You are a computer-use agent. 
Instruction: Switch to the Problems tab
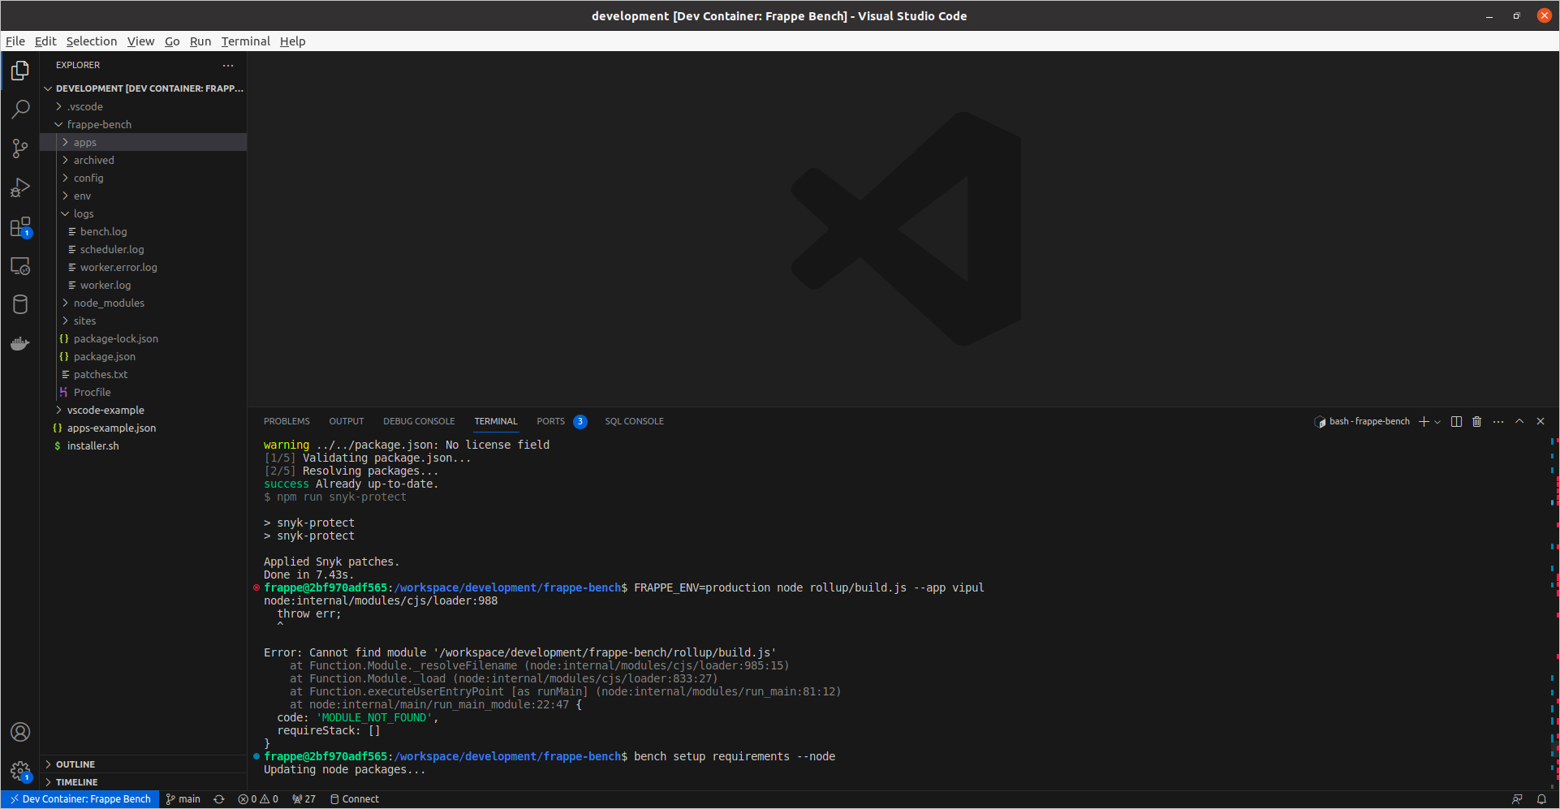coord(287,421)
